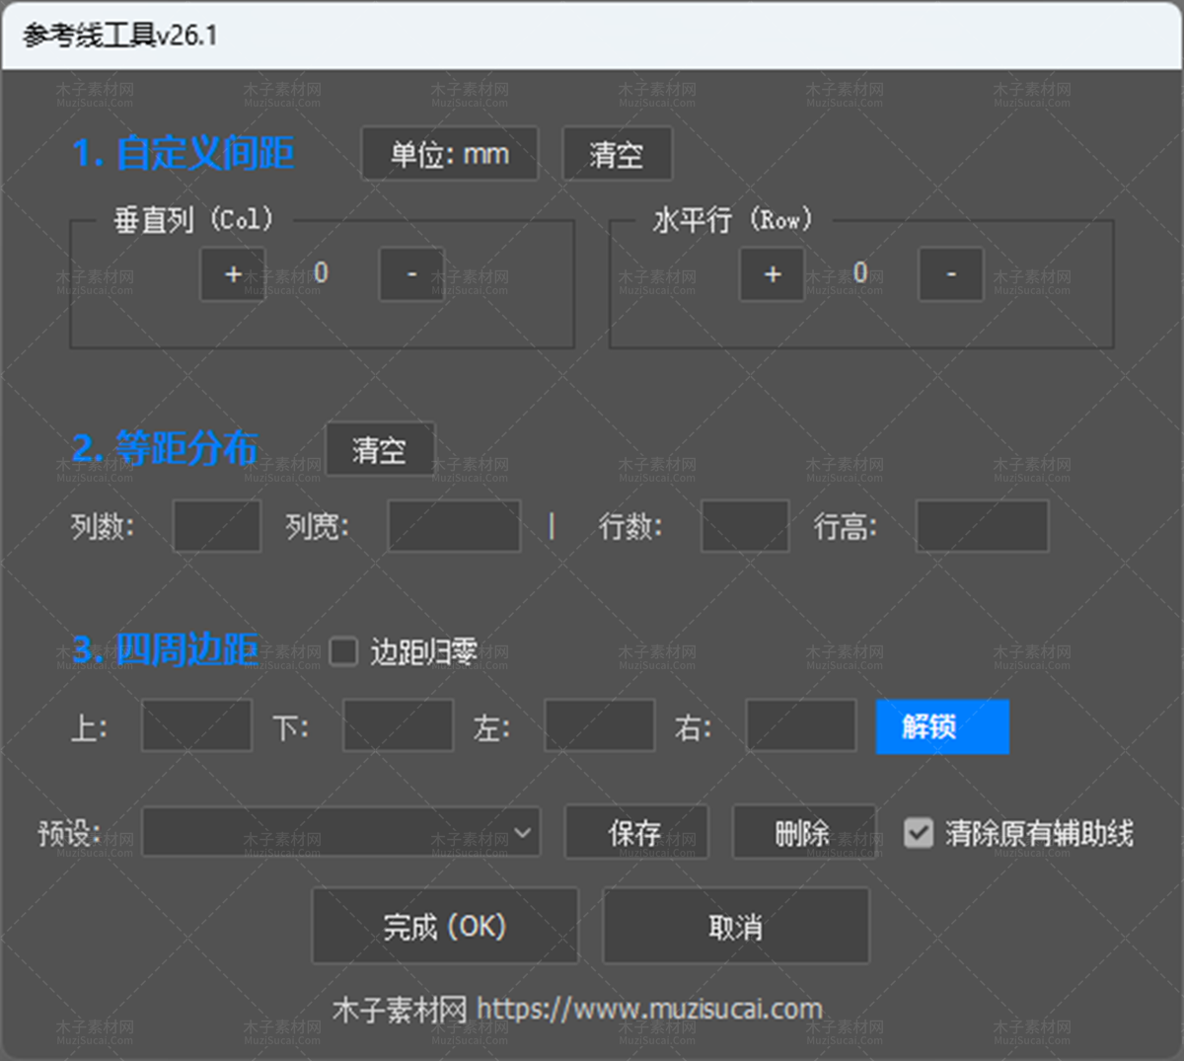Viewport: 1184px width, 1061px height.
Task: Click the 水平行 (Row) count value 0
Action: (x=860, y=272)
